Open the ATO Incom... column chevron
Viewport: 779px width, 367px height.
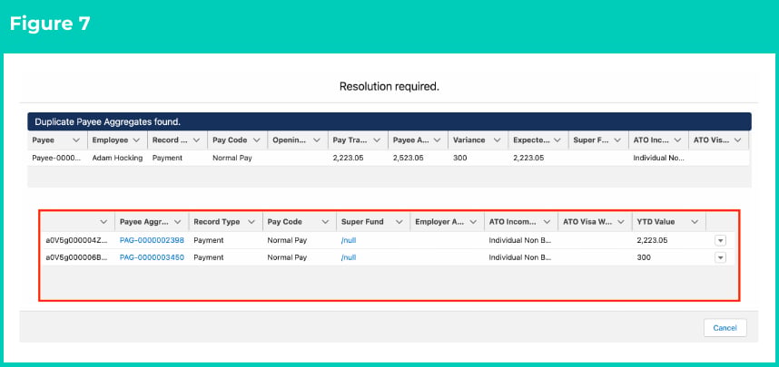pos(547,222)
